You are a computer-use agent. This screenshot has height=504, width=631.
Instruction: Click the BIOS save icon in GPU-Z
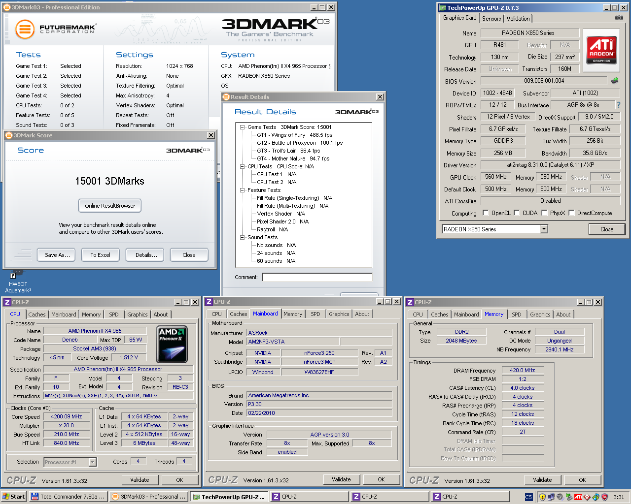pyautogui.click(x=614, y=80)
